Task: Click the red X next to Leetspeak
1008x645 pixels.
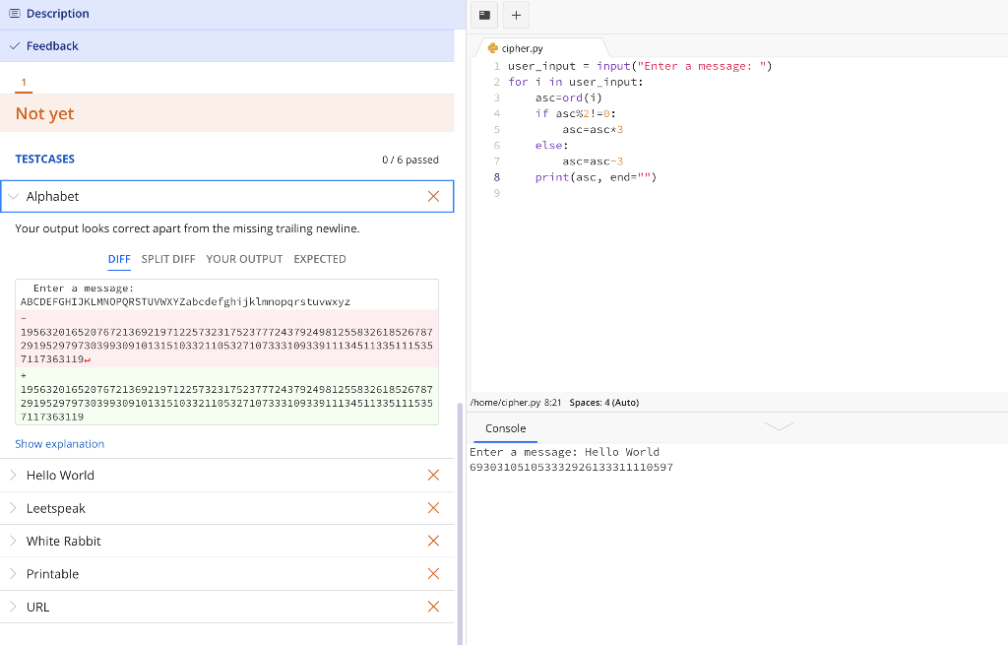Action: (x=433, y=507)
